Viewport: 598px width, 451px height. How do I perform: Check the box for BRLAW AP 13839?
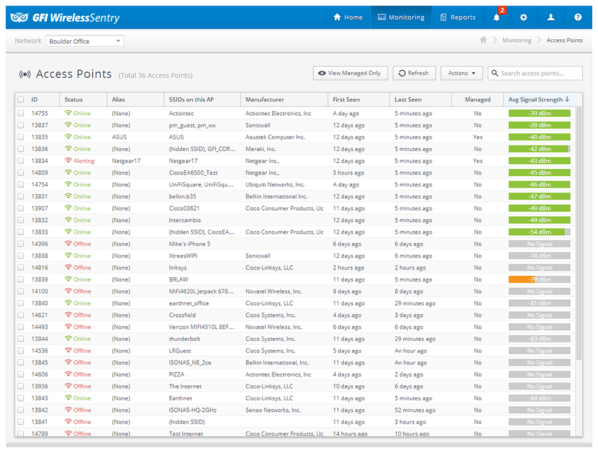(21, 279)
